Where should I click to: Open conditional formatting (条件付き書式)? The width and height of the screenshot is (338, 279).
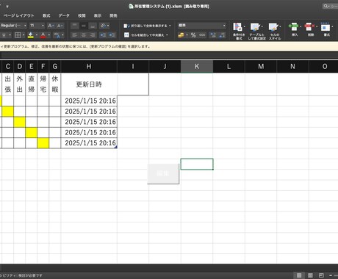[238, 31]
